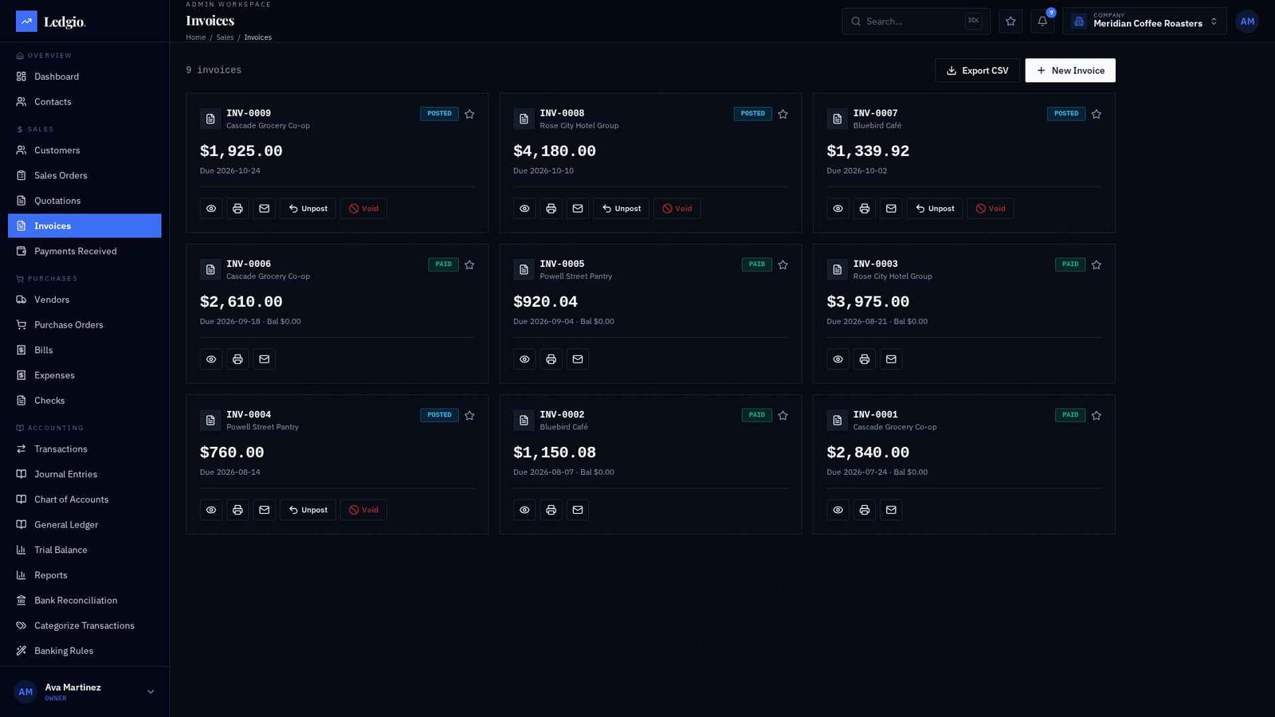Viewport: 1275px width, 717px height.
Task: Create a New Invoice
Action: (x=1070, y=70)
